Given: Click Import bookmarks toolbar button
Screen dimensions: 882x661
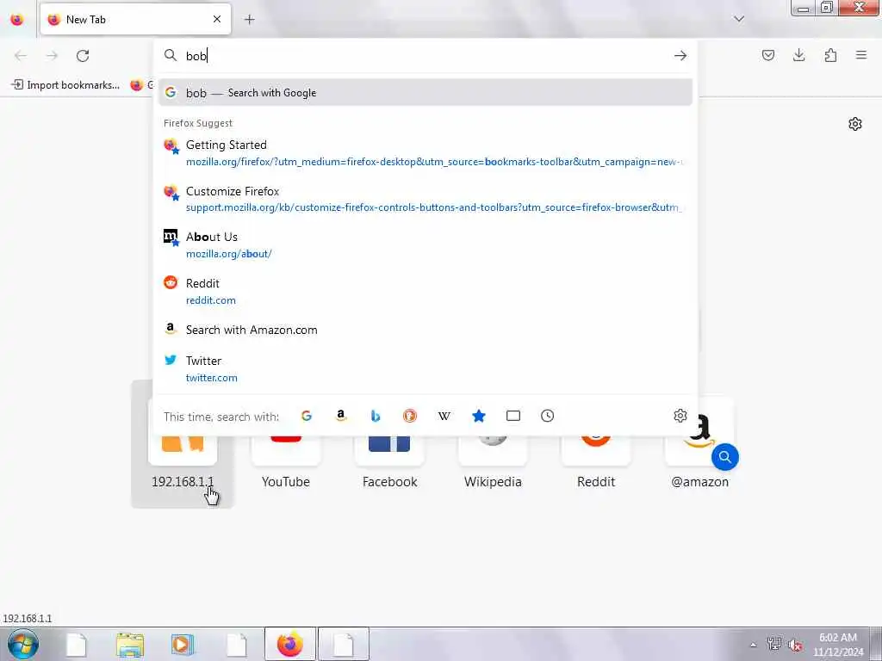Looking at the screenshot, I should [x=65, y=85].
